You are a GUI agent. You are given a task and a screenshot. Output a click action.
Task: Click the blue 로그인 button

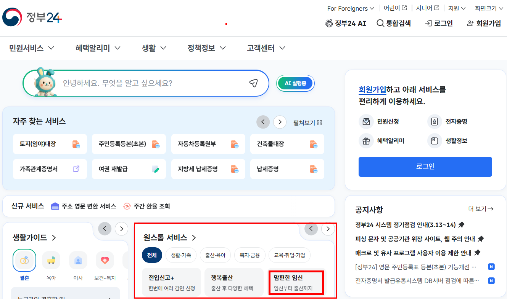point(425,167)
